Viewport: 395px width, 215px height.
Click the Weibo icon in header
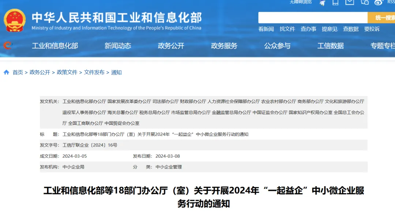coord(379,2)
